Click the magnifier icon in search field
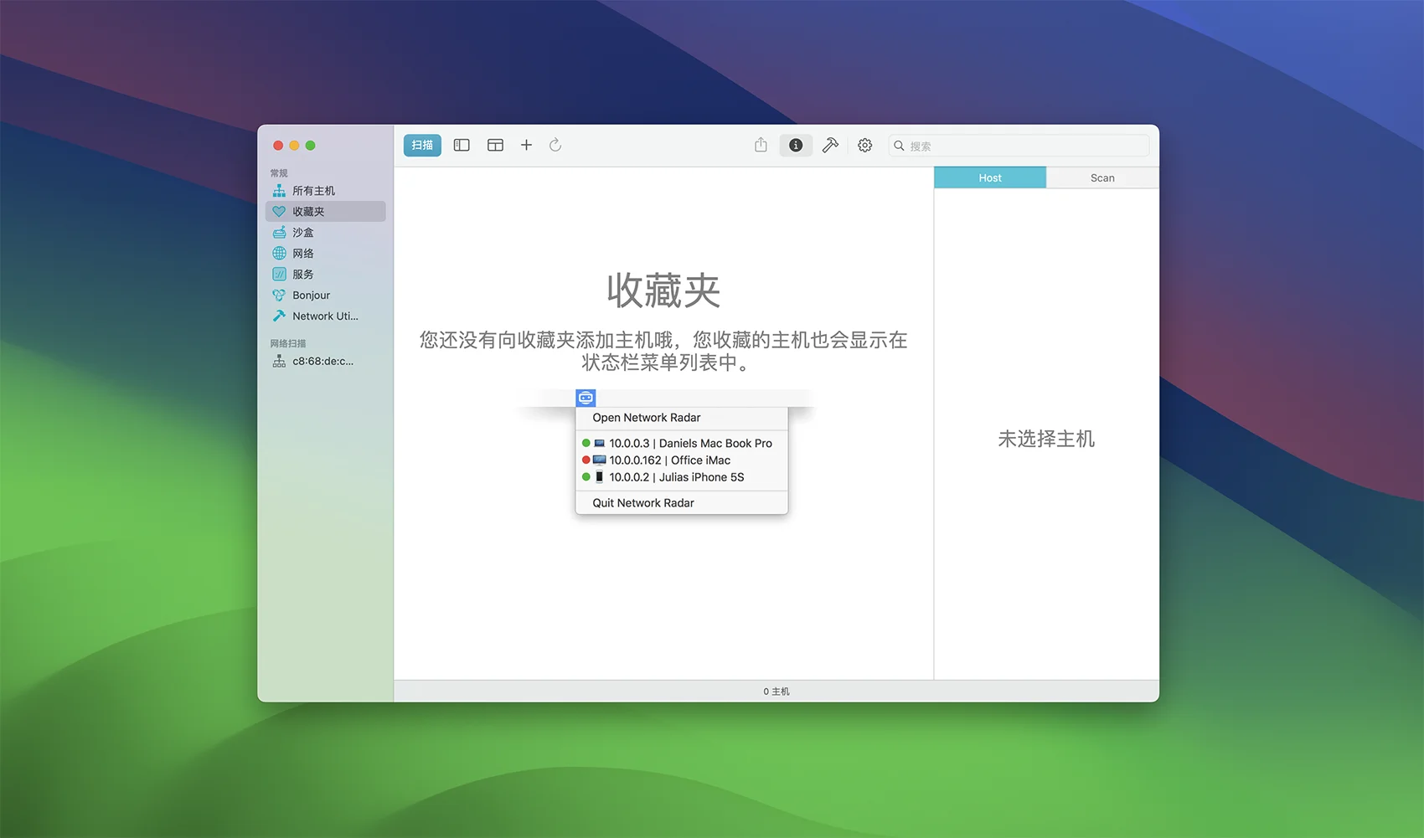 click(x=899, y=146)
